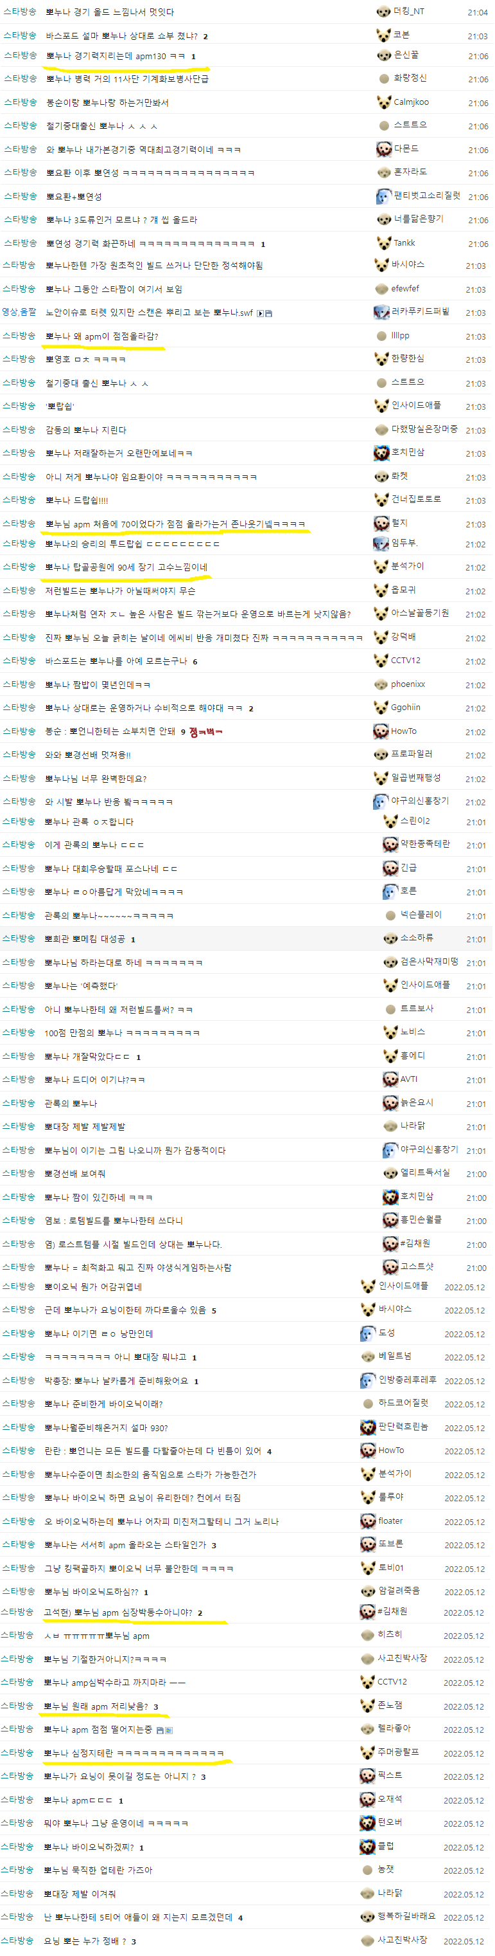
Task: Click the avatar next to user floater
Action: tap(369, 1521)
